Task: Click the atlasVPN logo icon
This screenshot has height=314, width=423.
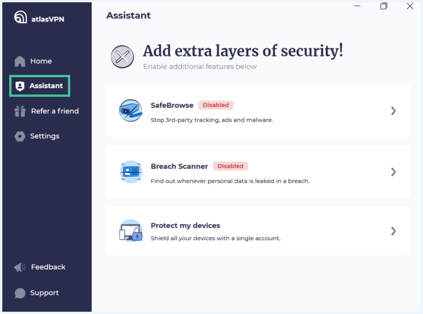Action: point(21,17)
